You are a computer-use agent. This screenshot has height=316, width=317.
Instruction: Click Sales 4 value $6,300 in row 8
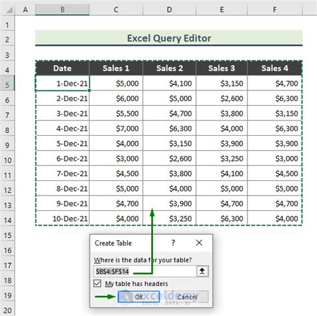coord(275,129)
